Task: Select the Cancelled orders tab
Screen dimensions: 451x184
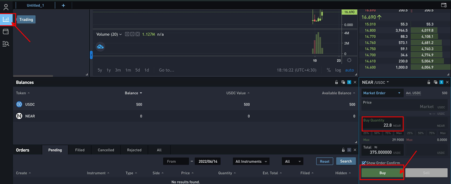Action: 106,150
